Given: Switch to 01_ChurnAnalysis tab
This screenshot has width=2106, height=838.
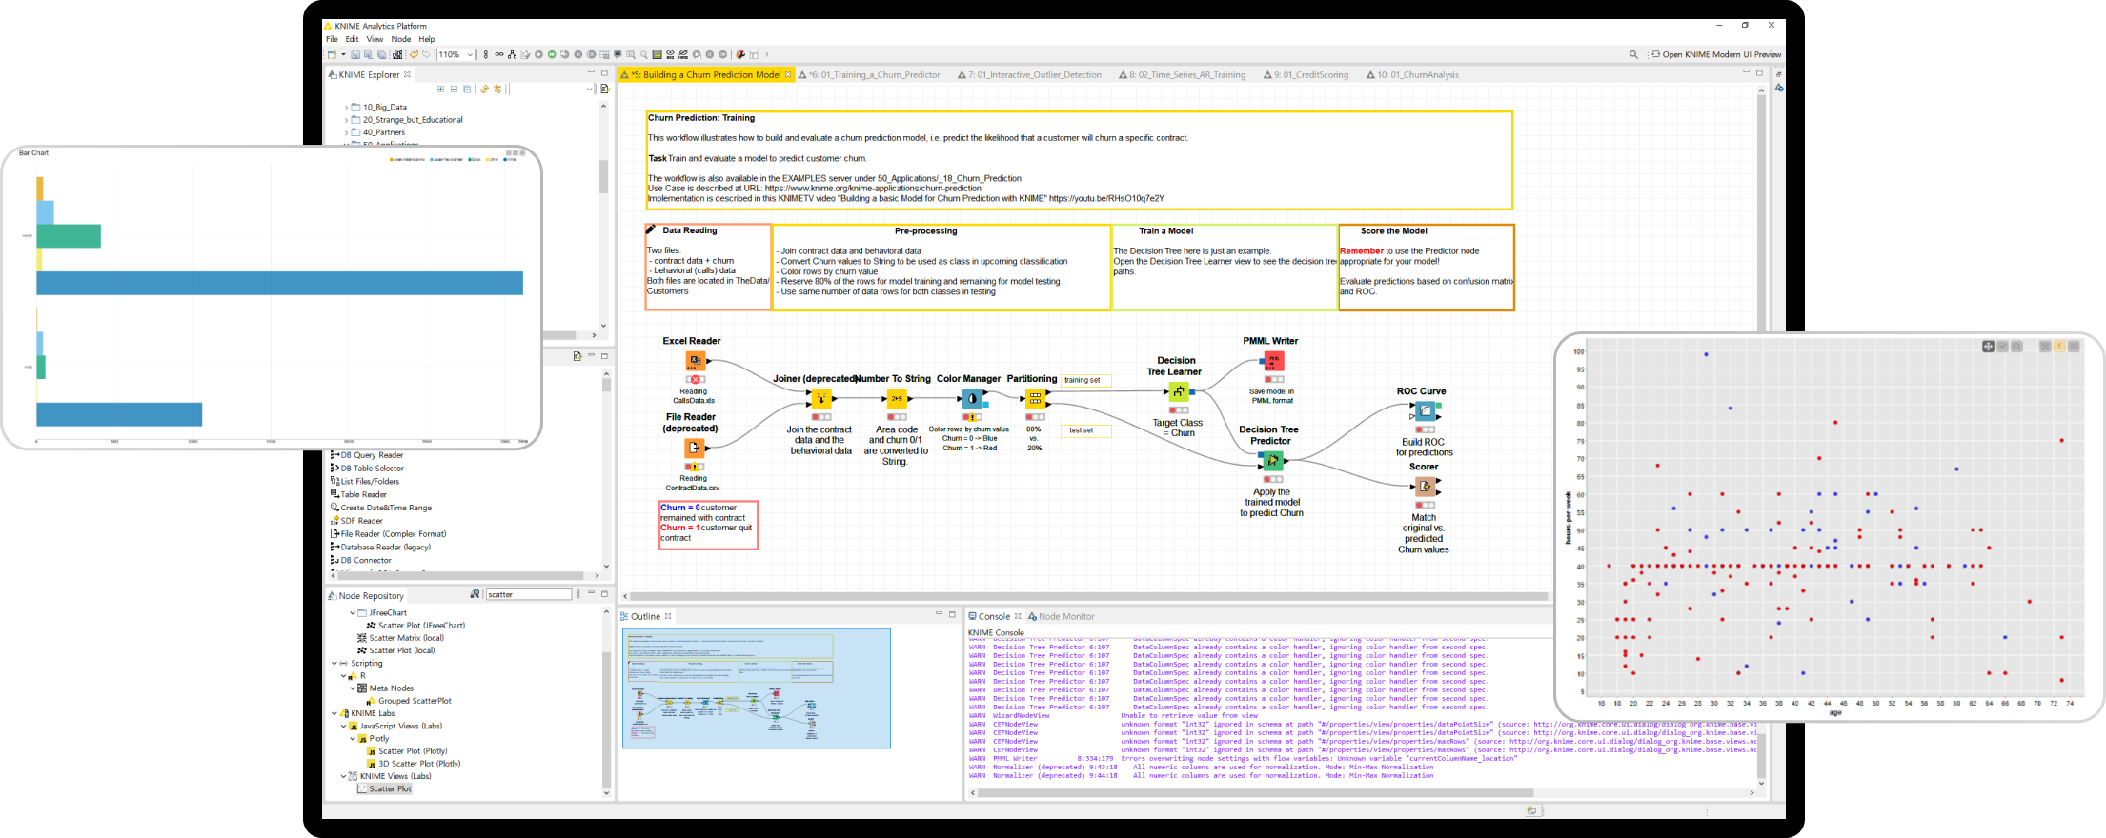Looking at the screenshot, I should tap(1412, 74).
